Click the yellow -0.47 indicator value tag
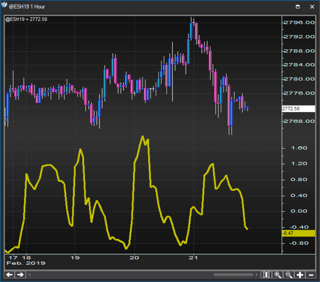The height and width of the screenshot is (282, 320). 298,233
